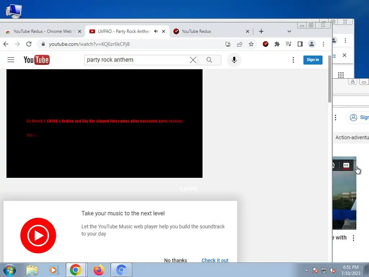Image resolution: width=369 pixels, height=277 pixels.
Task: Open a new tab with plus button
Action: click(x=261, y=31)
